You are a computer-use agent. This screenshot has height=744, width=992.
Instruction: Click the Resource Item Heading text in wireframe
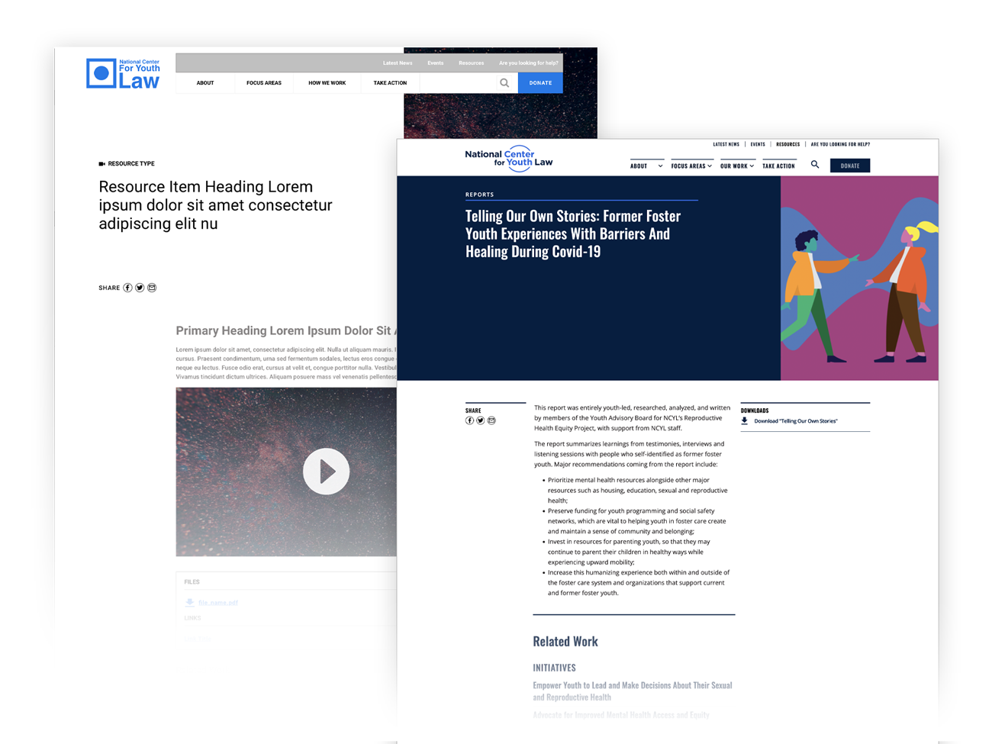click(216, 205)
